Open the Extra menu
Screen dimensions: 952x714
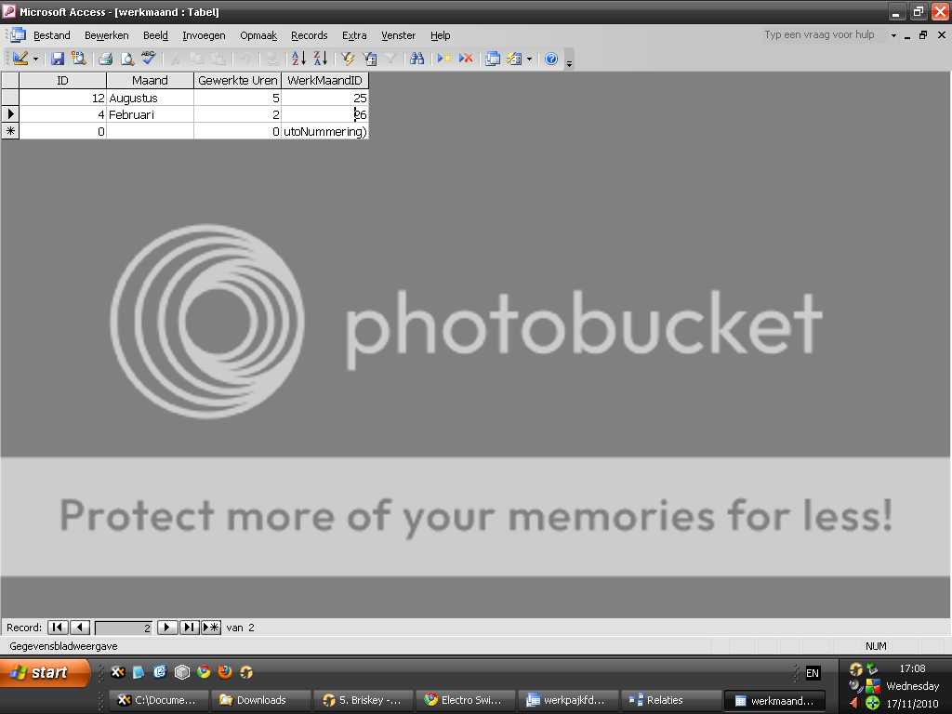(x=354, y=35)
